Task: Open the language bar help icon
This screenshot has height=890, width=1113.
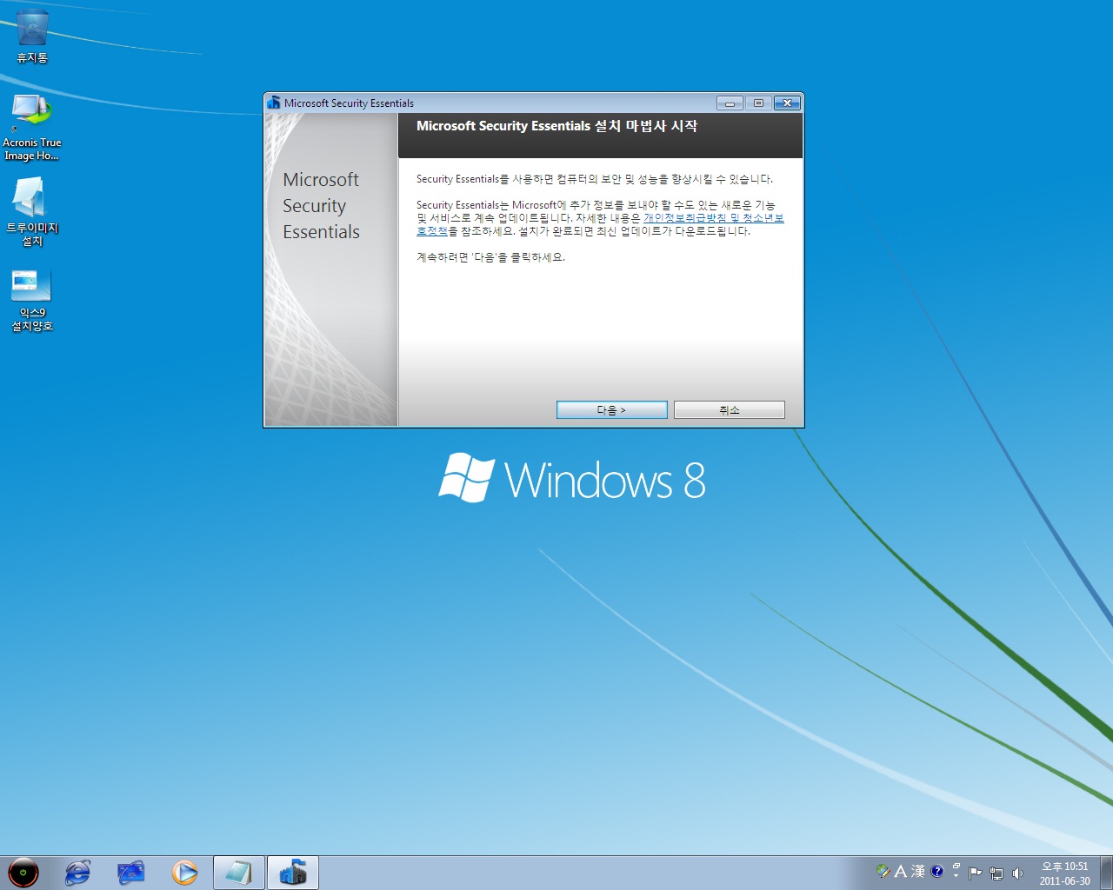Action: tap(937, 871)
